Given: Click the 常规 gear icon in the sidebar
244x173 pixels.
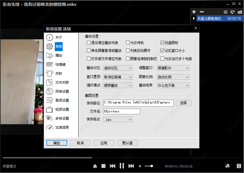Looking at the screenshot, I should [49, 46].
